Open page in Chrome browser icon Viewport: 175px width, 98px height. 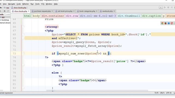[162, 23]
